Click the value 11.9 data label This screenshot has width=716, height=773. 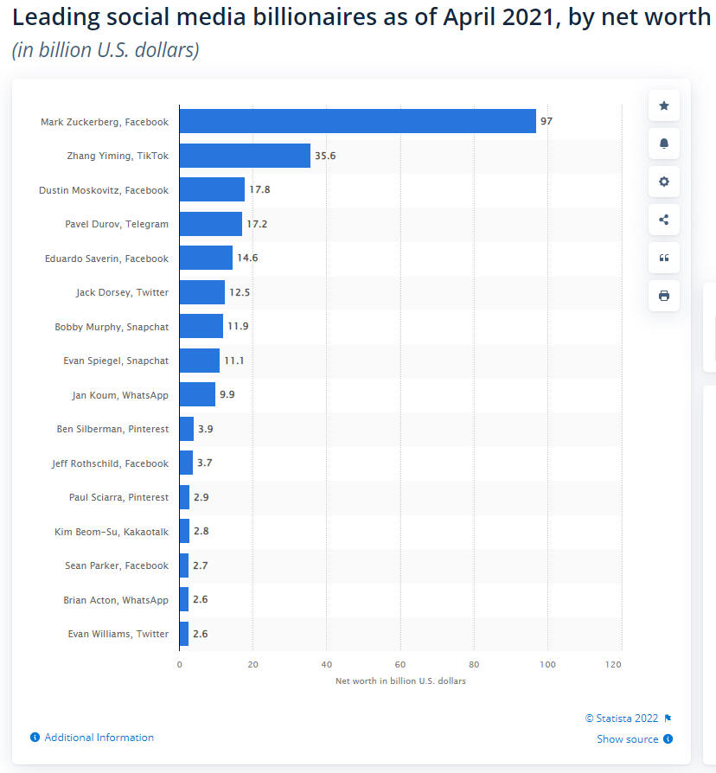point(238,326)
